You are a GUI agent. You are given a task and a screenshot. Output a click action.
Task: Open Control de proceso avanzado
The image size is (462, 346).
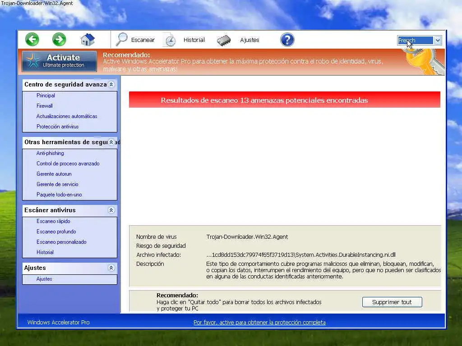click(68, 164)
